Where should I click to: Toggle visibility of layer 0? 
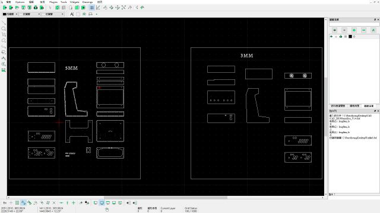pos(331,37)
